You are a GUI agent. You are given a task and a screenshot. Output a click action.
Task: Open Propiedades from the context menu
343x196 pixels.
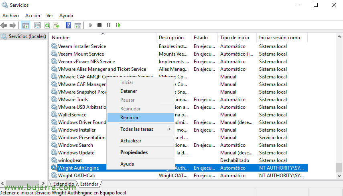tap(141, 152)
